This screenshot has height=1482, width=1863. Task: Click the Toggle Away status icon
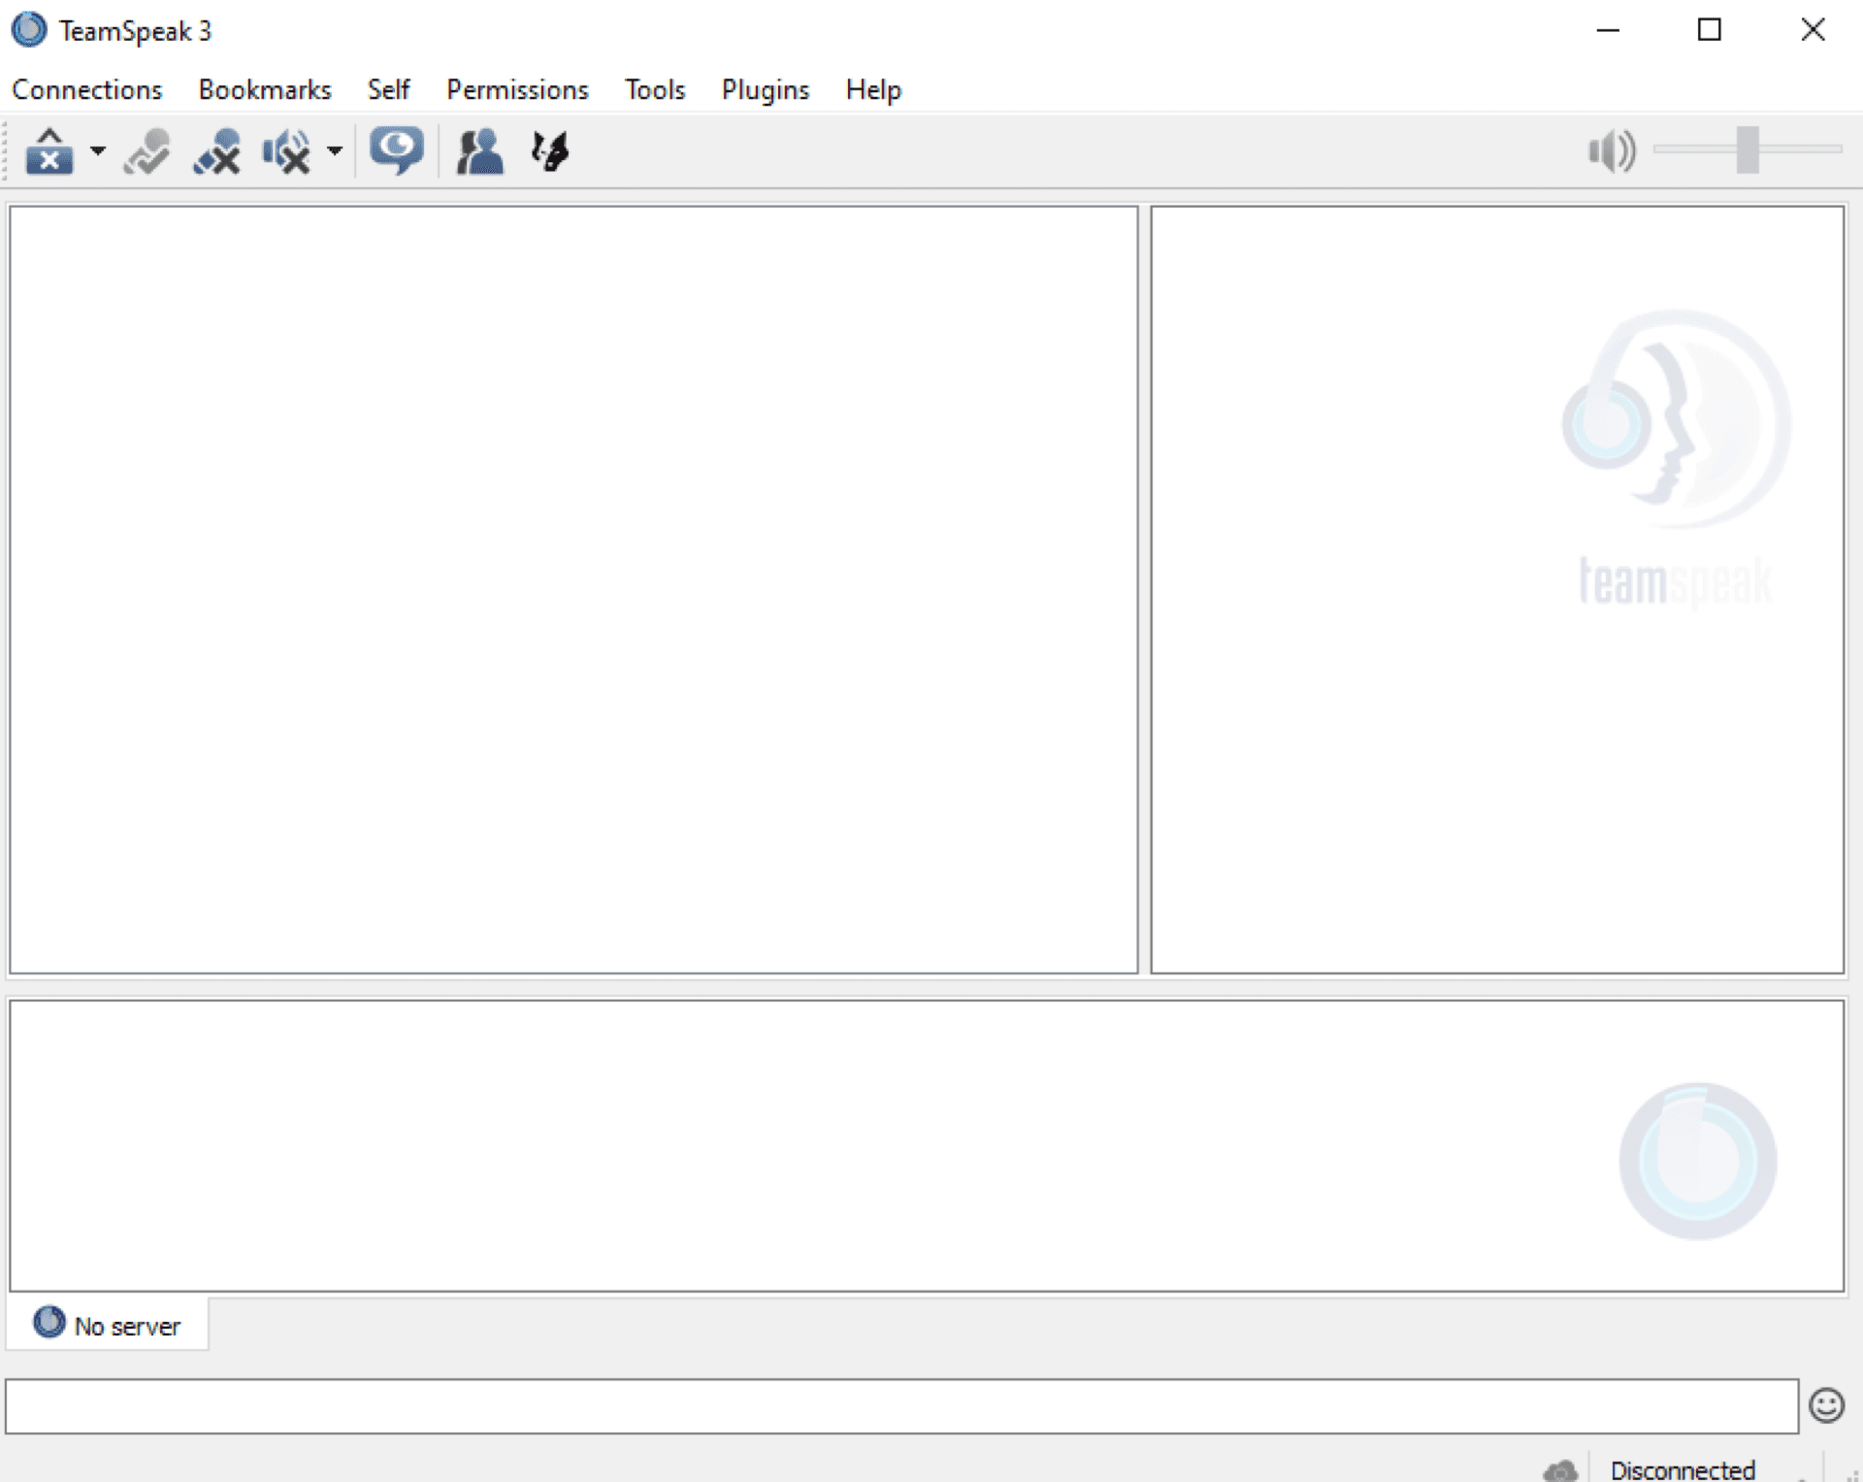pos(147,151)
